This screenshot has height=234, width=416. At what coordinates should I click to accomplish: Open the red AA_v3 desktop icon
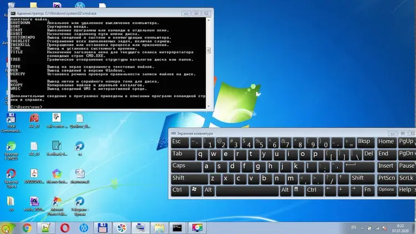coord(34,120)
